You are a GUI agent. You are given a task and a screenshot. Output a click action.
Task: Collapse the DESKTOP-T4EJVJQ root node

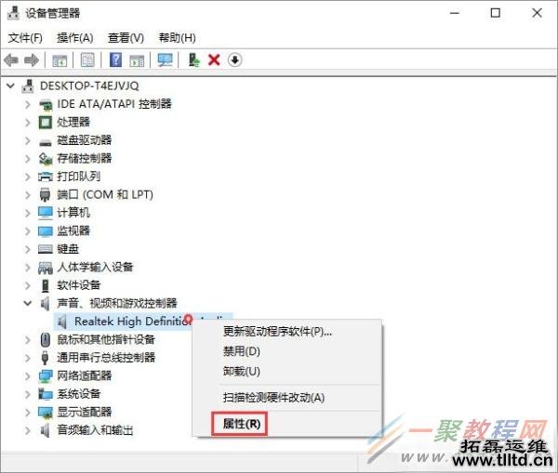pos(10,85)
